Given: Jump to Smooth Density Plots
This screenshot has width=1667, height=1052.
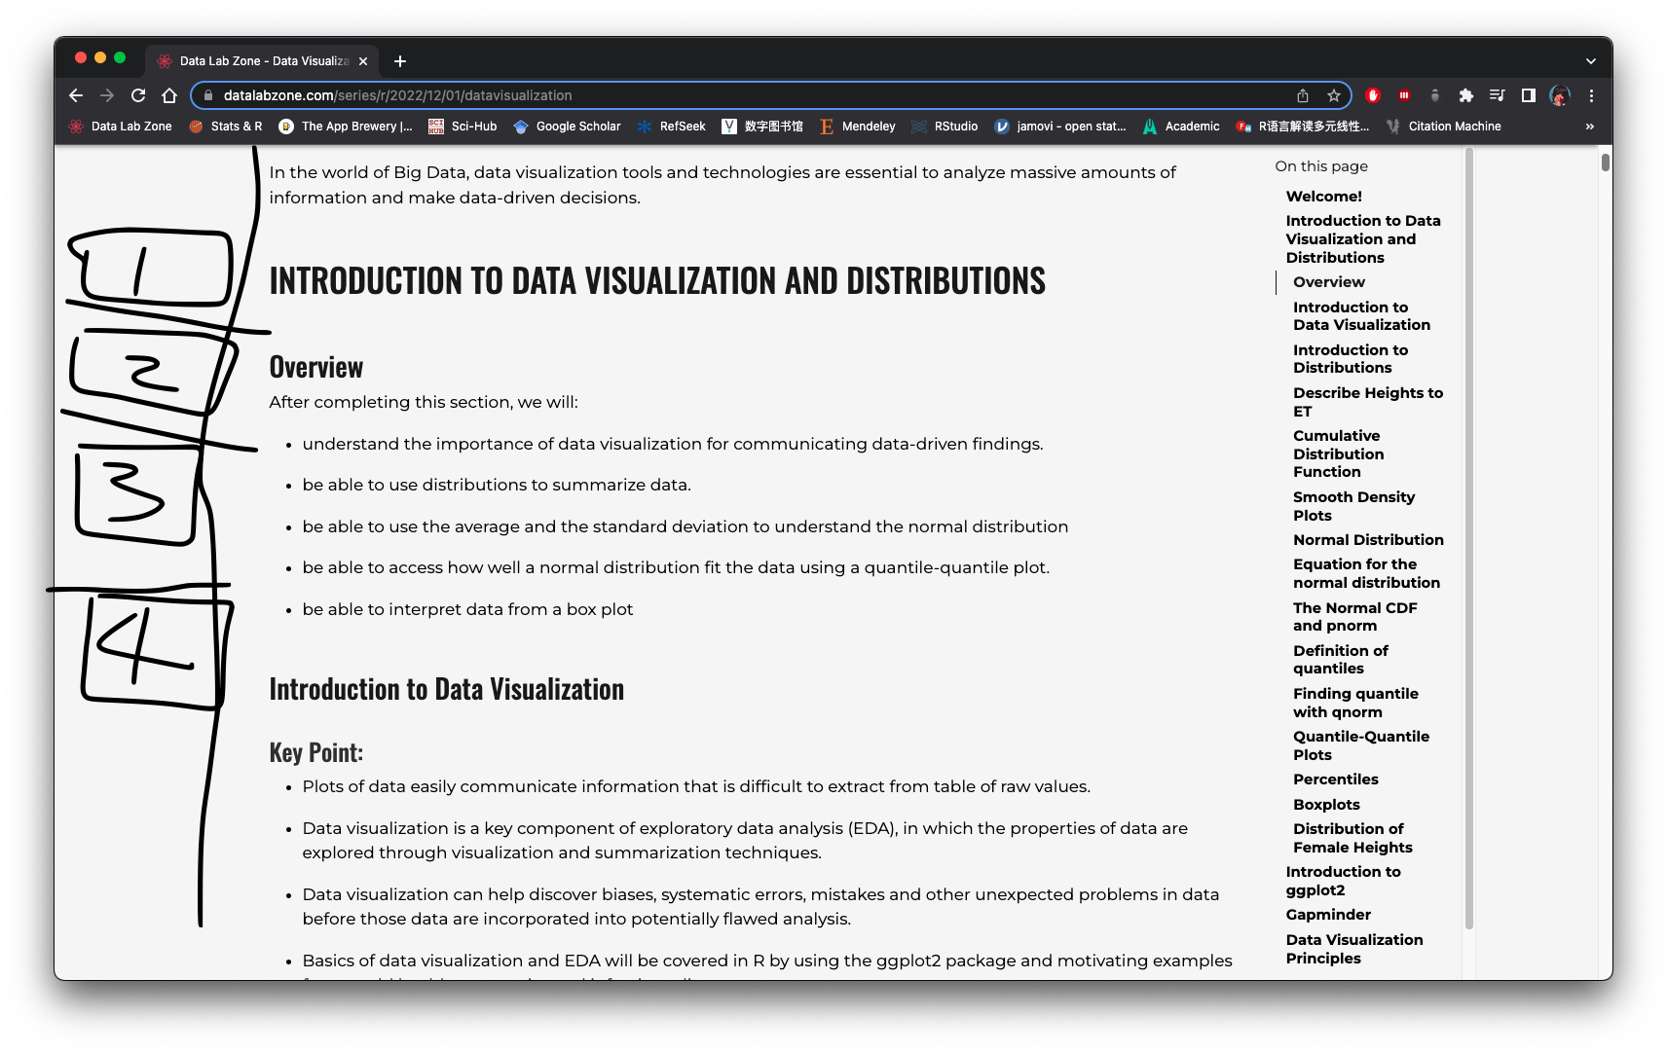Looking at the screenshot, I should [1353, 506].
